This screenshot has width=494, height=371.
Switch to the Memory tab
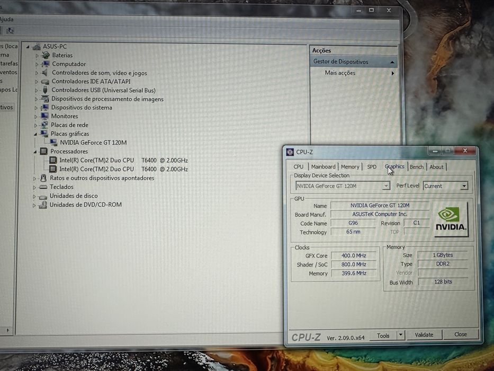[x=350, y=167]
